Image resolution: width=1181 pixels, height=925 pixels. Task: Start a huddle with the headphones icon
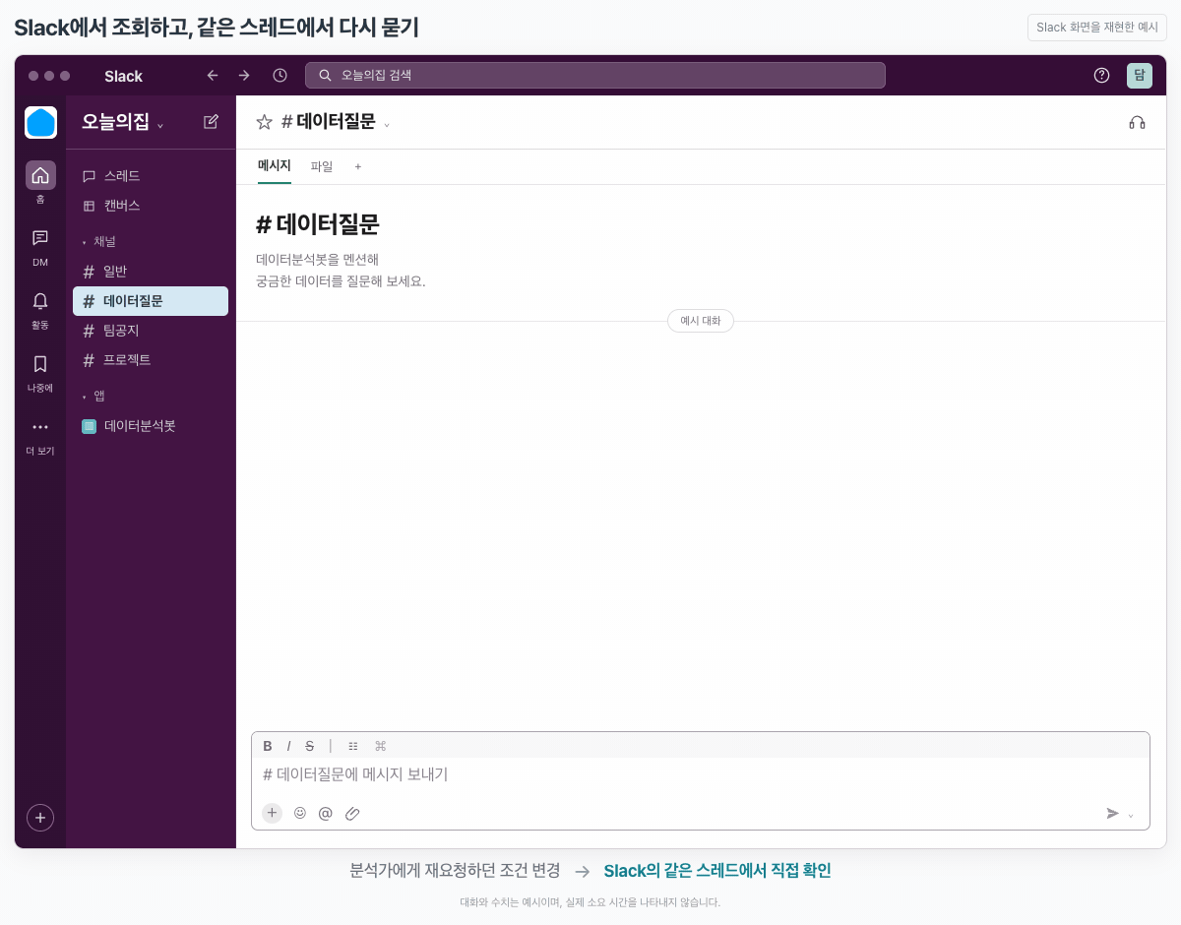[x=1137, y=122]
